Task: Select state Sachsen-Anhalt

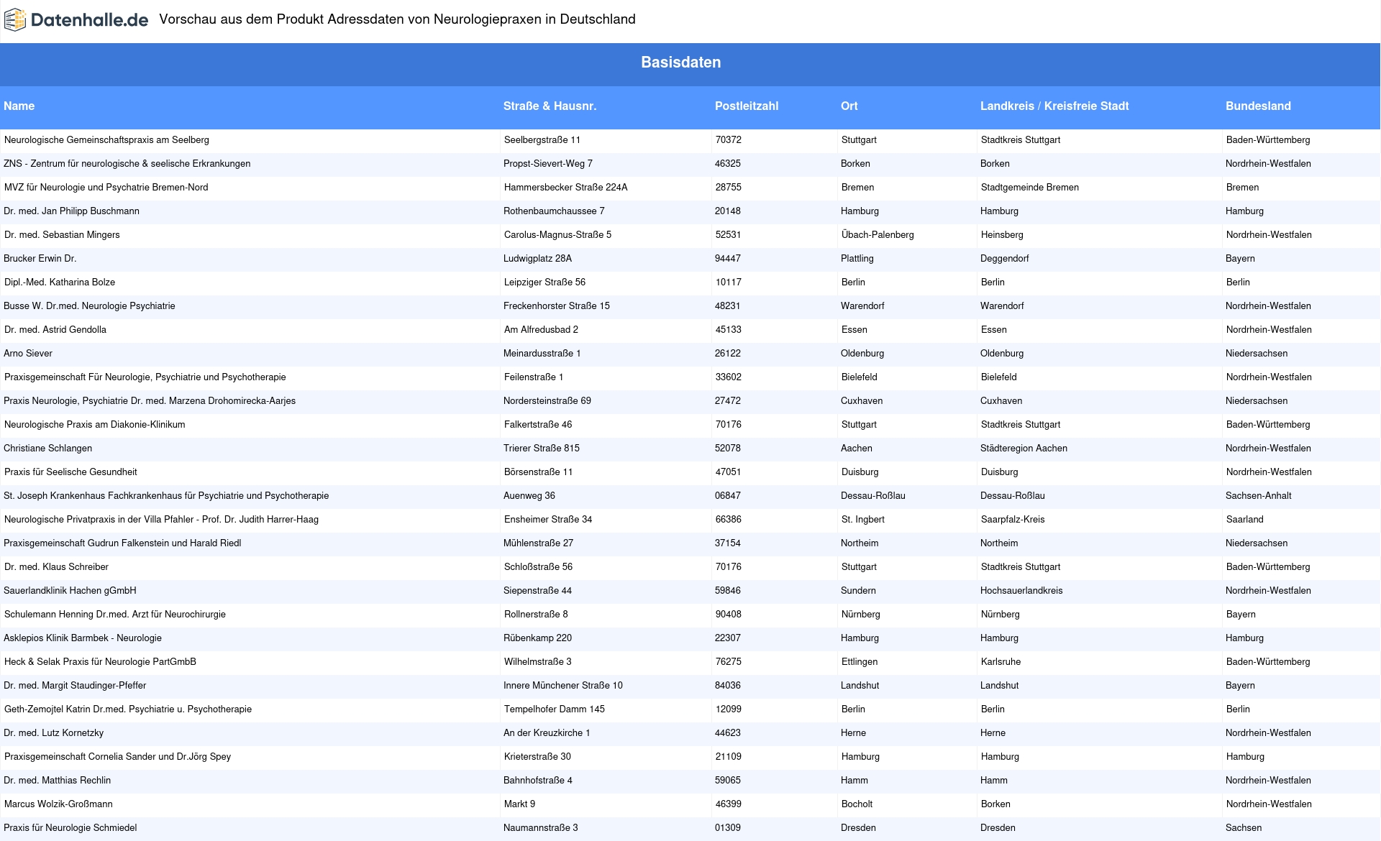Action: point(1259,496)
